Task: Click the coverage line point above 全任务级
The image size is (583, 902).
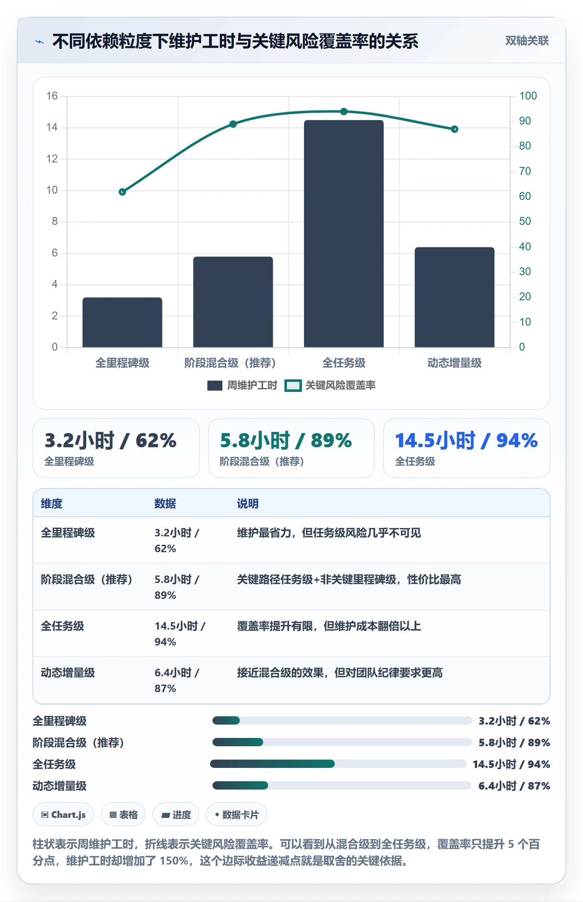Action: click(x=344, y=112)
